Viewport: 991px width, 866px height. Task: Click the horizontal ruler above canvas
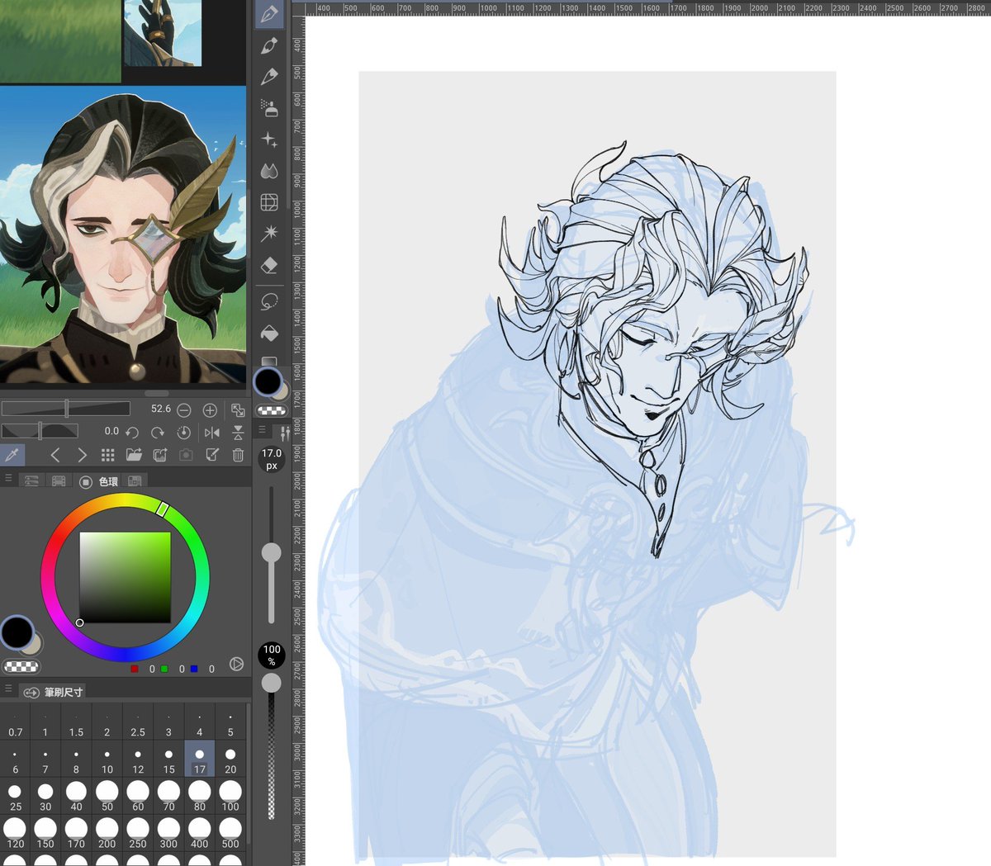pos(648,7)
